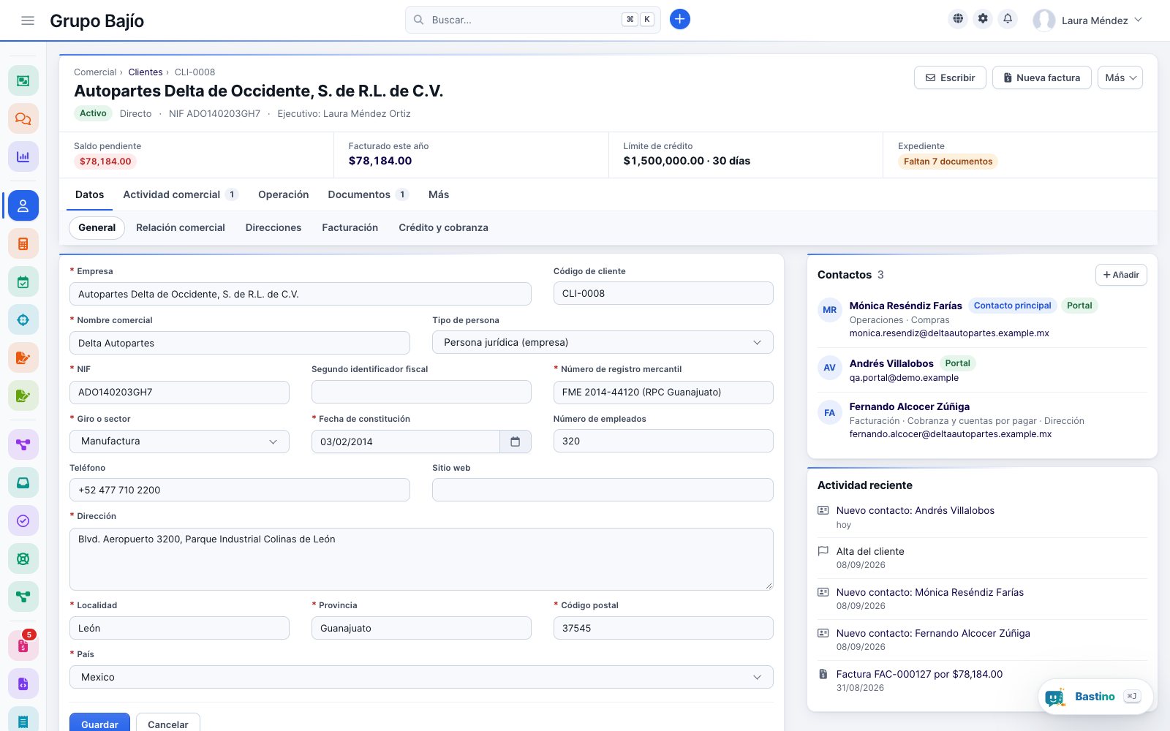Select the Crédito y cobranza sub-tab
This screenshot has width=1170, height=731.
[x=443, y=227]
